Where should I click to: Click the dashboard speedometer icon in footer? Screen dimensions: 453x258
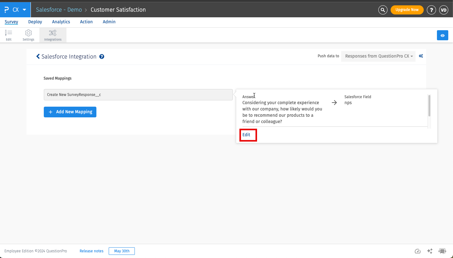click(417, 251)
